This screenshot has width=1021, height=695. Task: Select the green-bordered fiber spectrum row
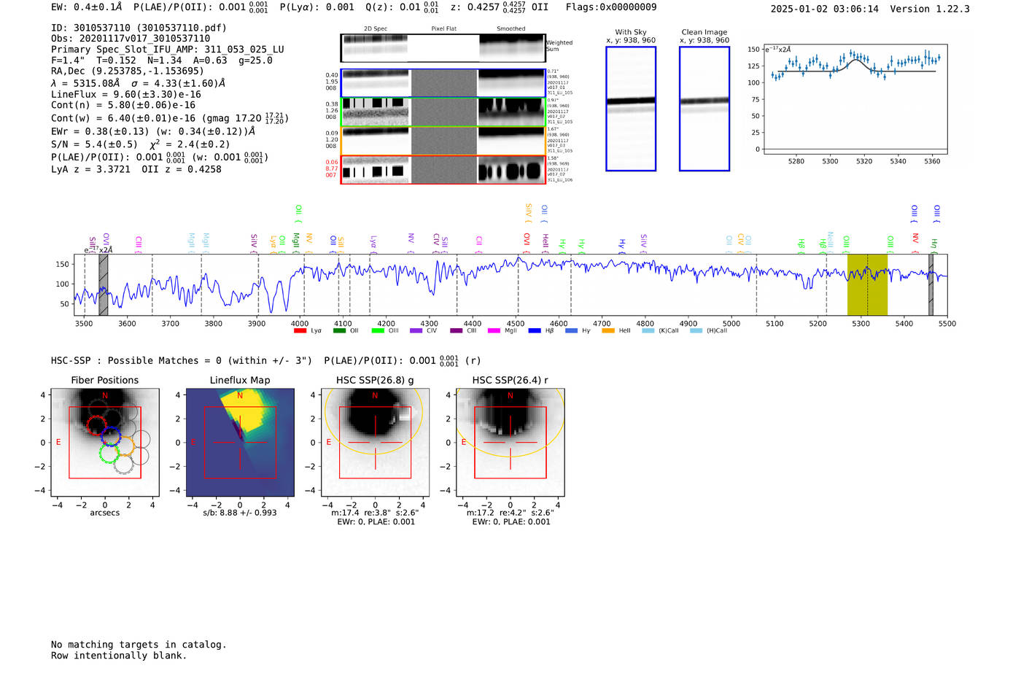443,112
